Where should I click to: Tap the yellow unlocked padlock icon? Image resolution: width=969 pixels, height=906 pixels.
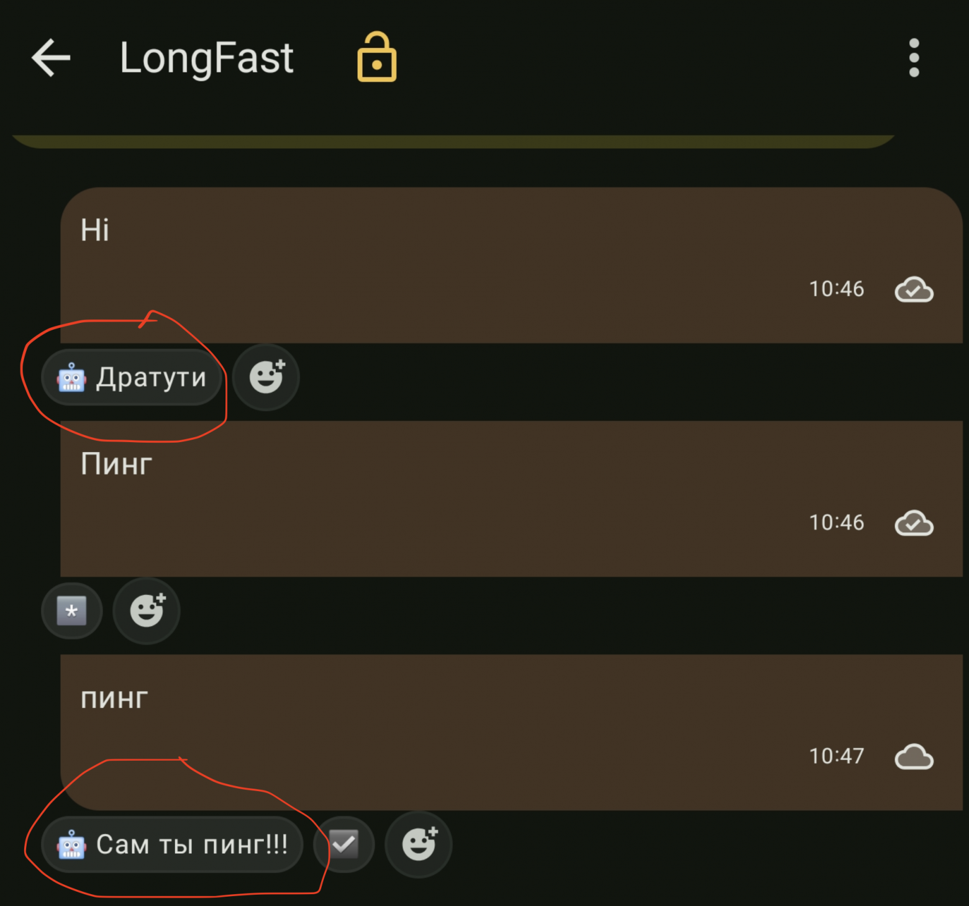coord(376,58)
